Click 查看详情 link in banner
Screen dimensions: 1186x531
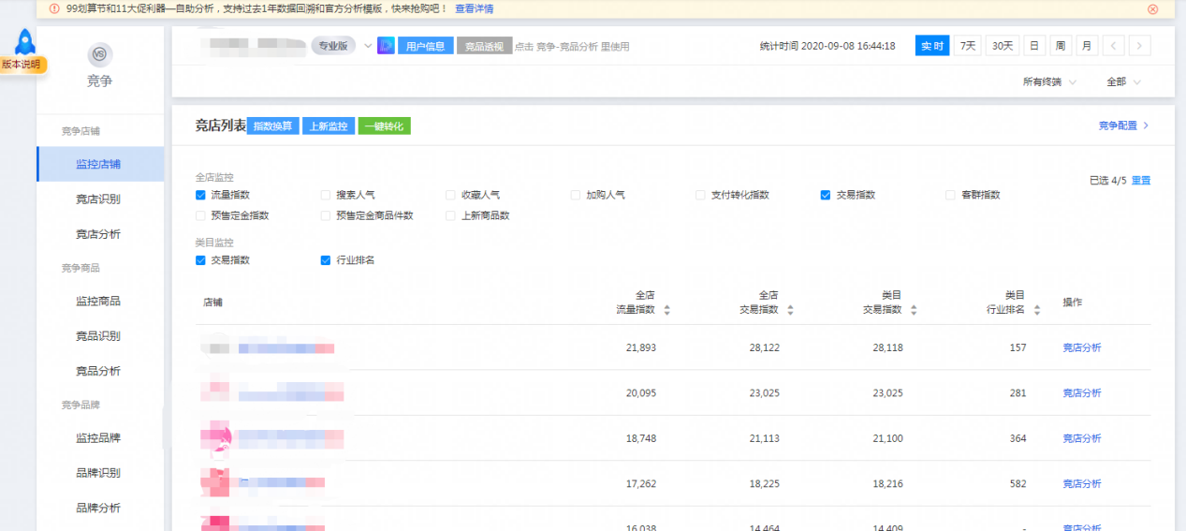click(x=475, y=8)
